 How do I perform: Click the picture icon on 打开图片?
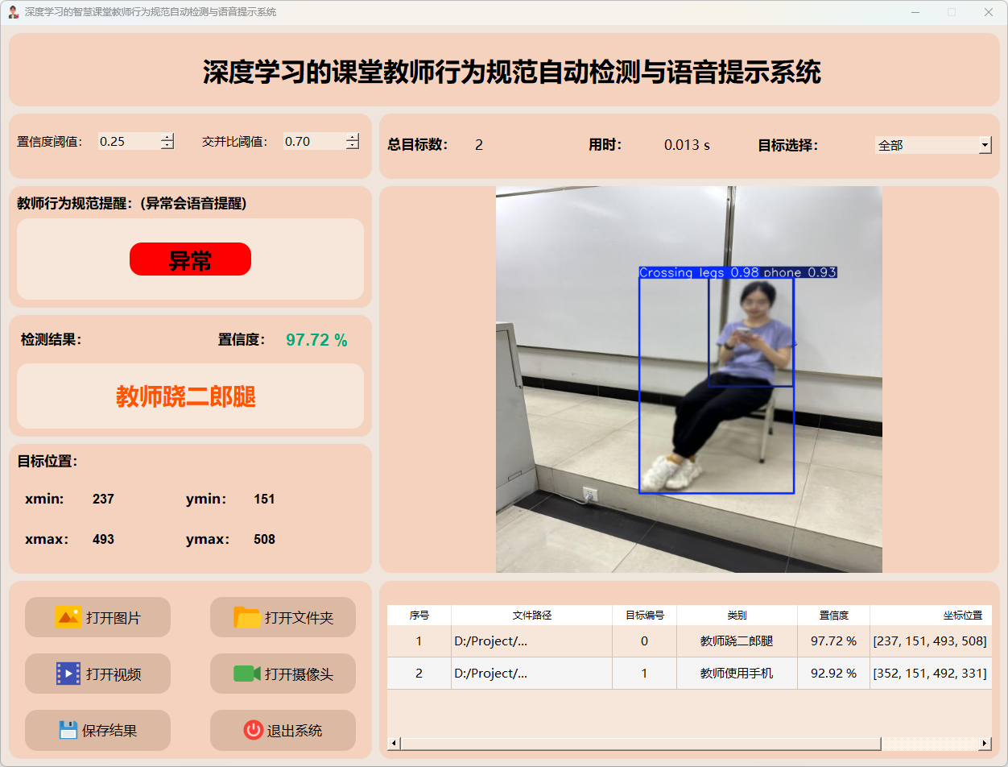coord(68,617)
